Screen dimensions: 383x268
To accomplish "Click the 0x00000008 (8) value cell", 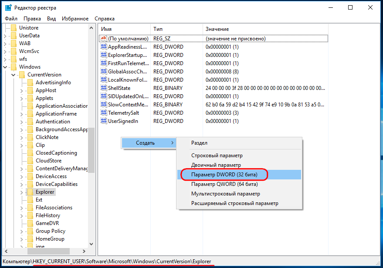I will (x=222, y=72).
